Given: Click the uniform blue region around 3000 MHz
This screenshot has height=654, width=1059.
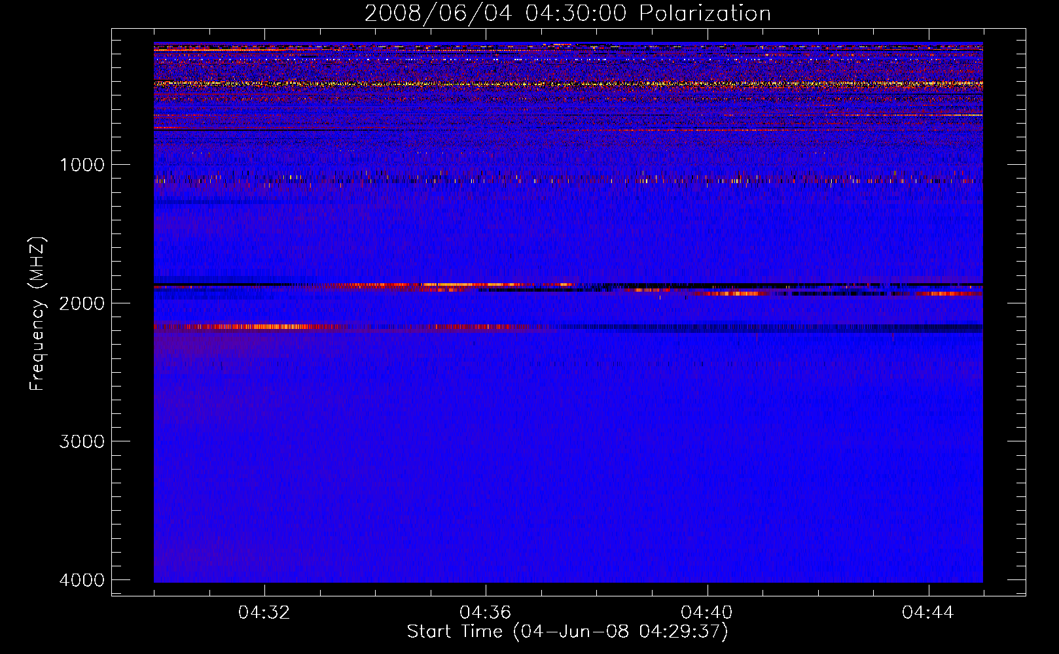Looking at the screenshot, I should tap(567, 441).
